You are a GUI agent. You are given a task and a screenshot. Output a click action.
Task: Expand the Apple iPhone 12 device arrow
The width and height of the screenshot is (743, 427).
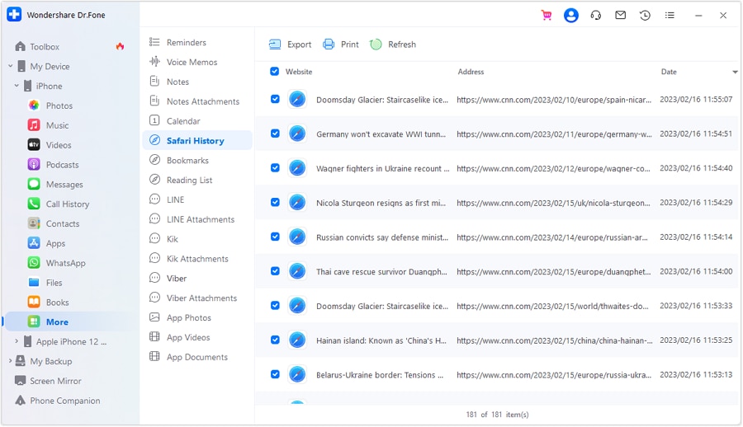tap(17, 341)
